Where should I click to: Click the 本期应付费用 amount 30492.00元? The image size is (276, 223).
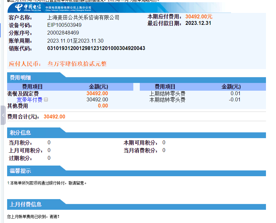click(x=199, y=17)
